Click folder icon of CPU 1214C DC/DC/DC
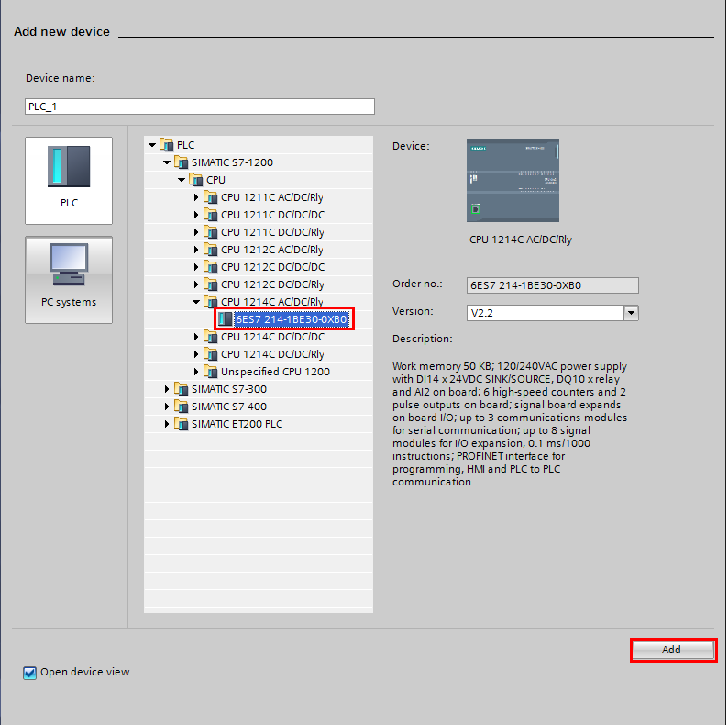The image size is (728, 725). point(211,337)
